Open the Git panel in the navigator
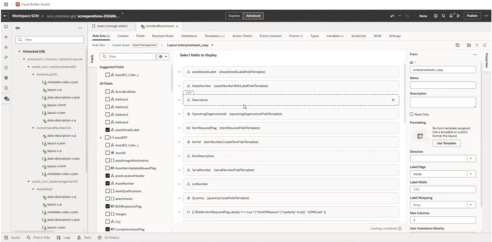The height and width of the screenshot is (242, 492). pyautogui.click(x=6, y=99)
